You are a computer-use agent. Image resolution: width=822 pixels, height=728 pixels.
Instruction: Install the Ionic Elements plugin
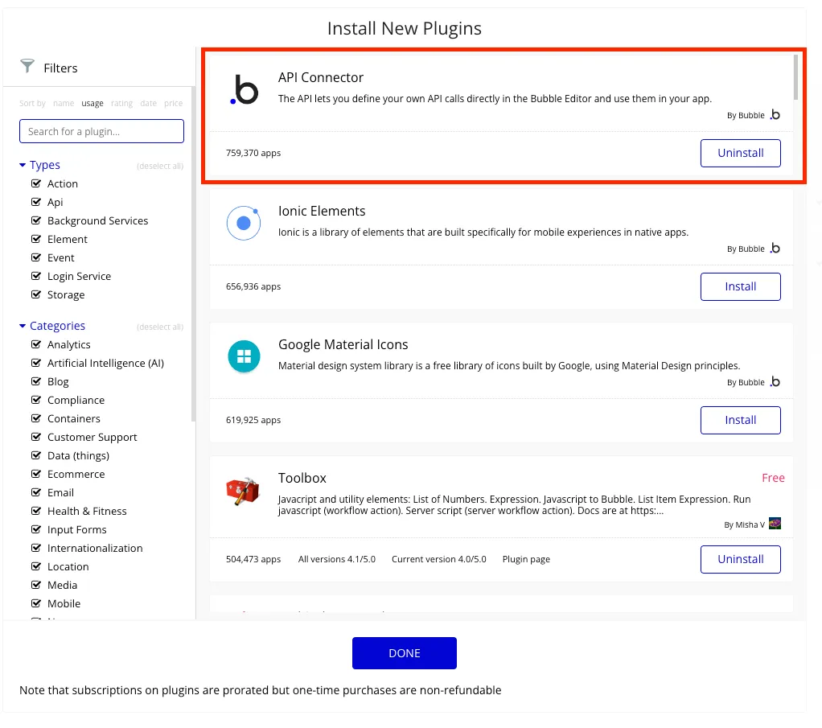point(740,286)
